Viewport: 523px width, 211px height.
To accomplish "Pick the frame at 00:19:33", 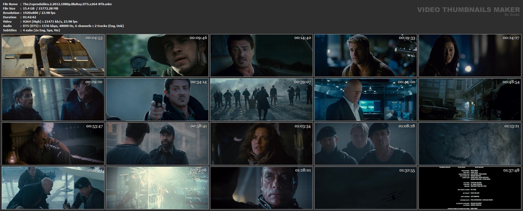I will click(366, 55).
